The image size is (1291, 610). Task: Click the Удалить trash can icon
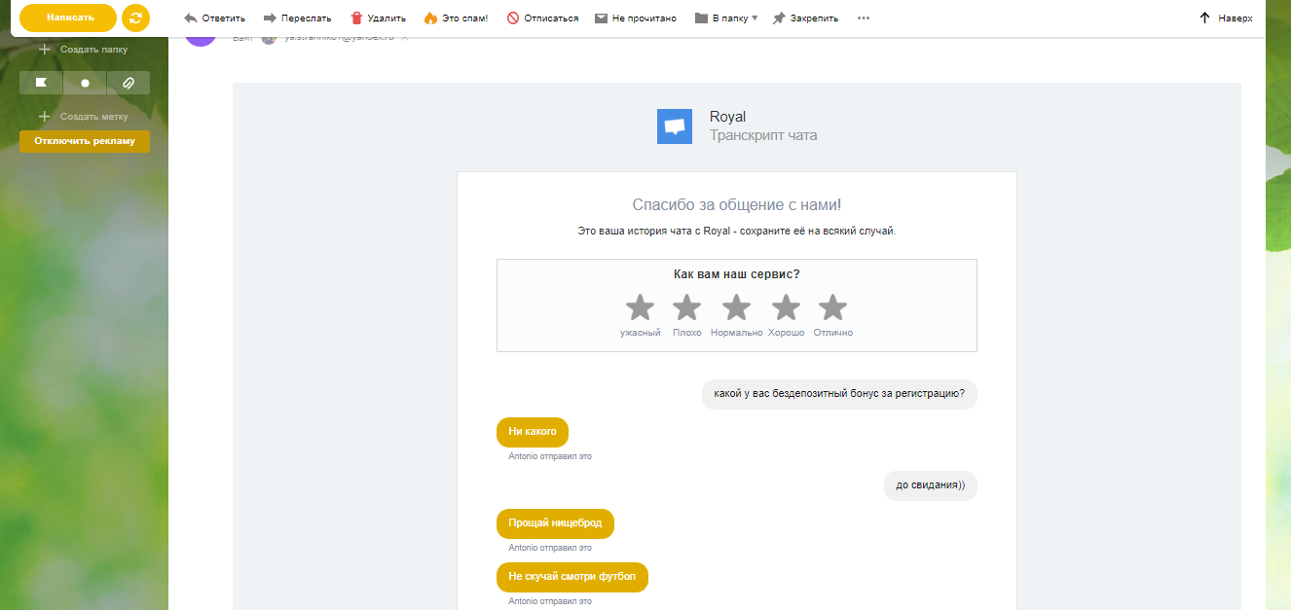click(357, 18)
